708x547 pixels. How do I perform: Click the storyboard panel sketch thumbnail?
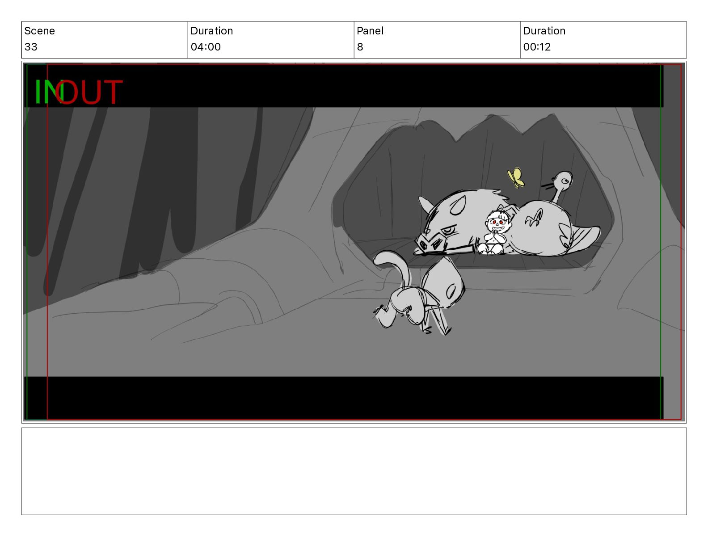[354, 242]
